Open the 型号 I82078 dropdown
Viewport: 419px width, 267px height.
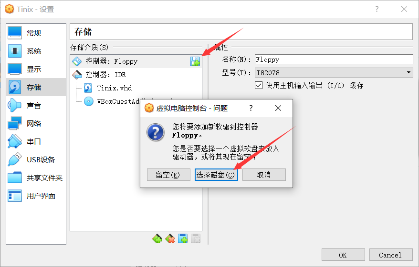[x=334, y=72]
